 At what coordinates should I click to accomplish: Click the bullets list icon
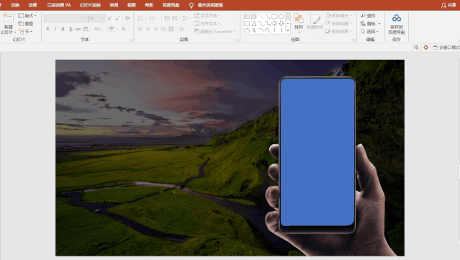(140, 19)
